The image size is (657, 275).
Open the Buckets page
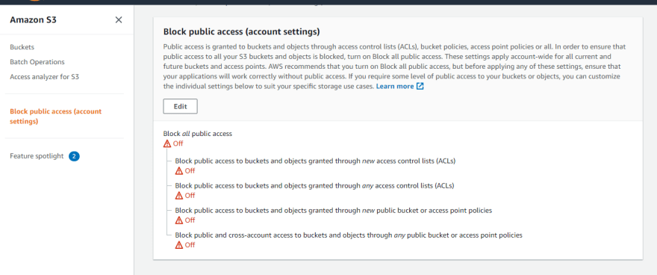pos(22,47)
